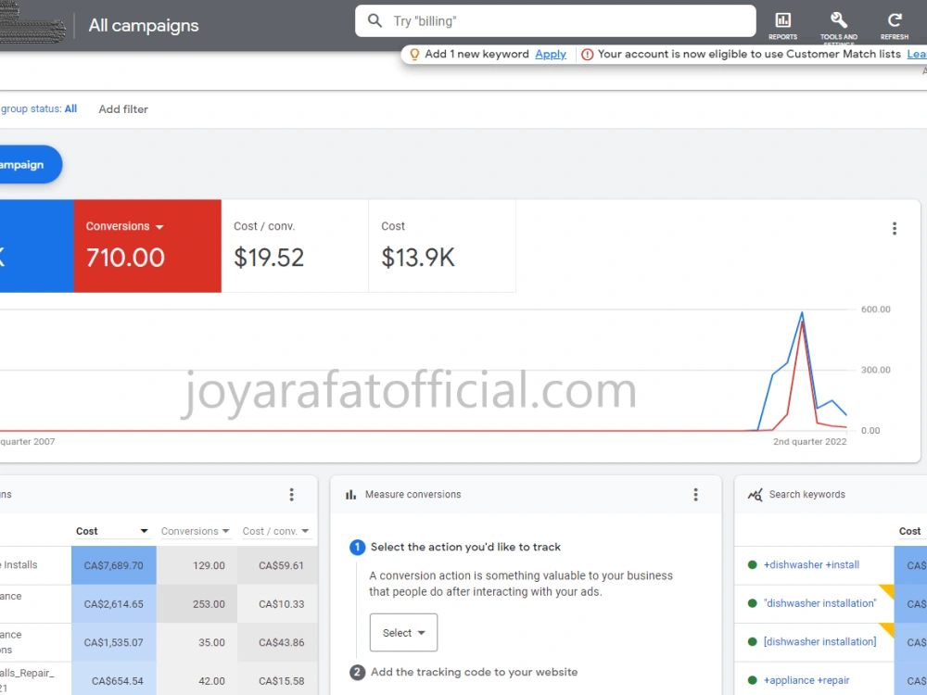Open +appliance +repair keyword link
This screenshot has height=695, width=927.
806,681
